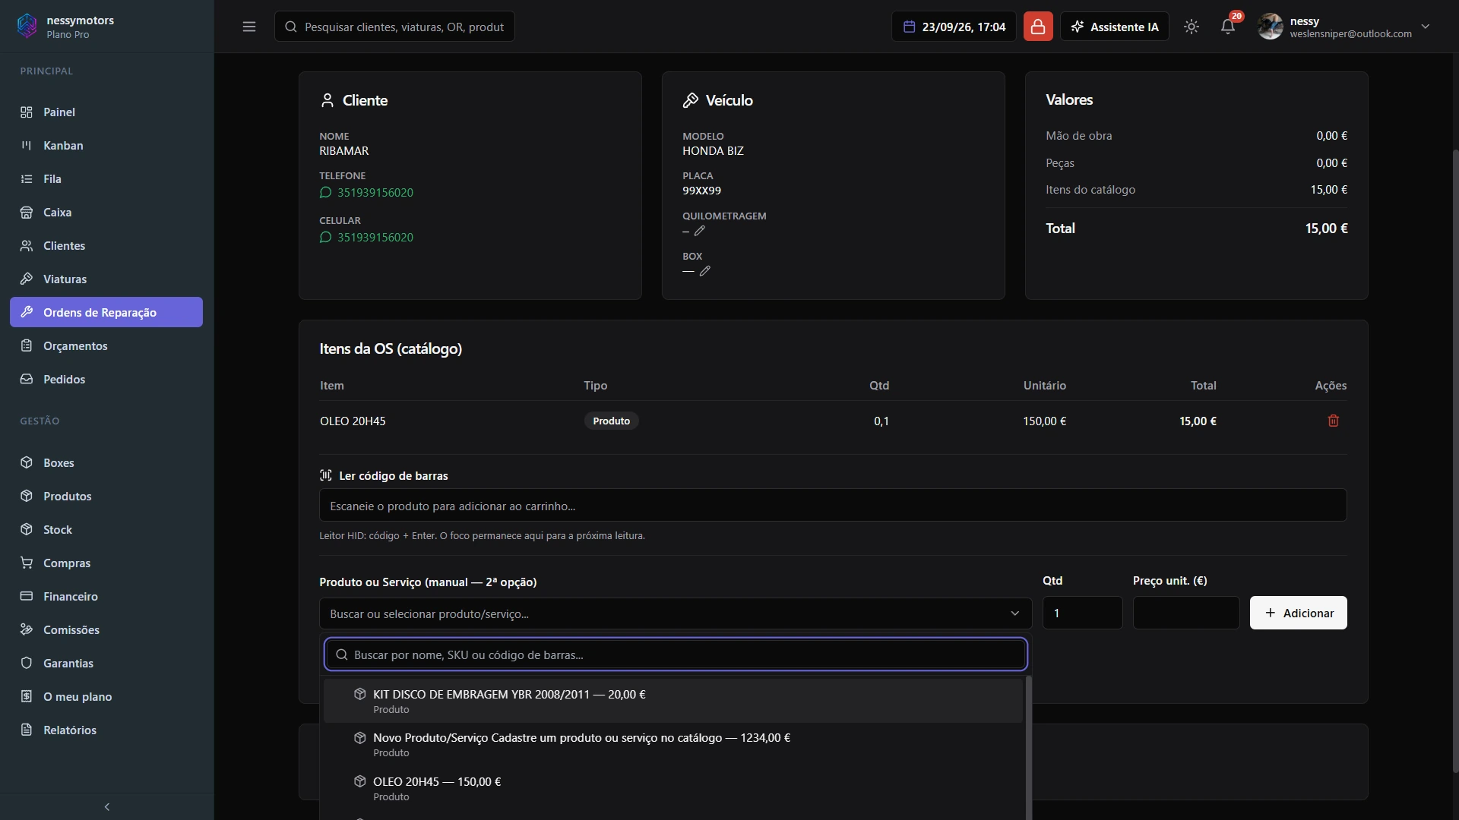Open WhatsApp chat from celular number
Screen dimensions: 1459x820
coord(366,238)
